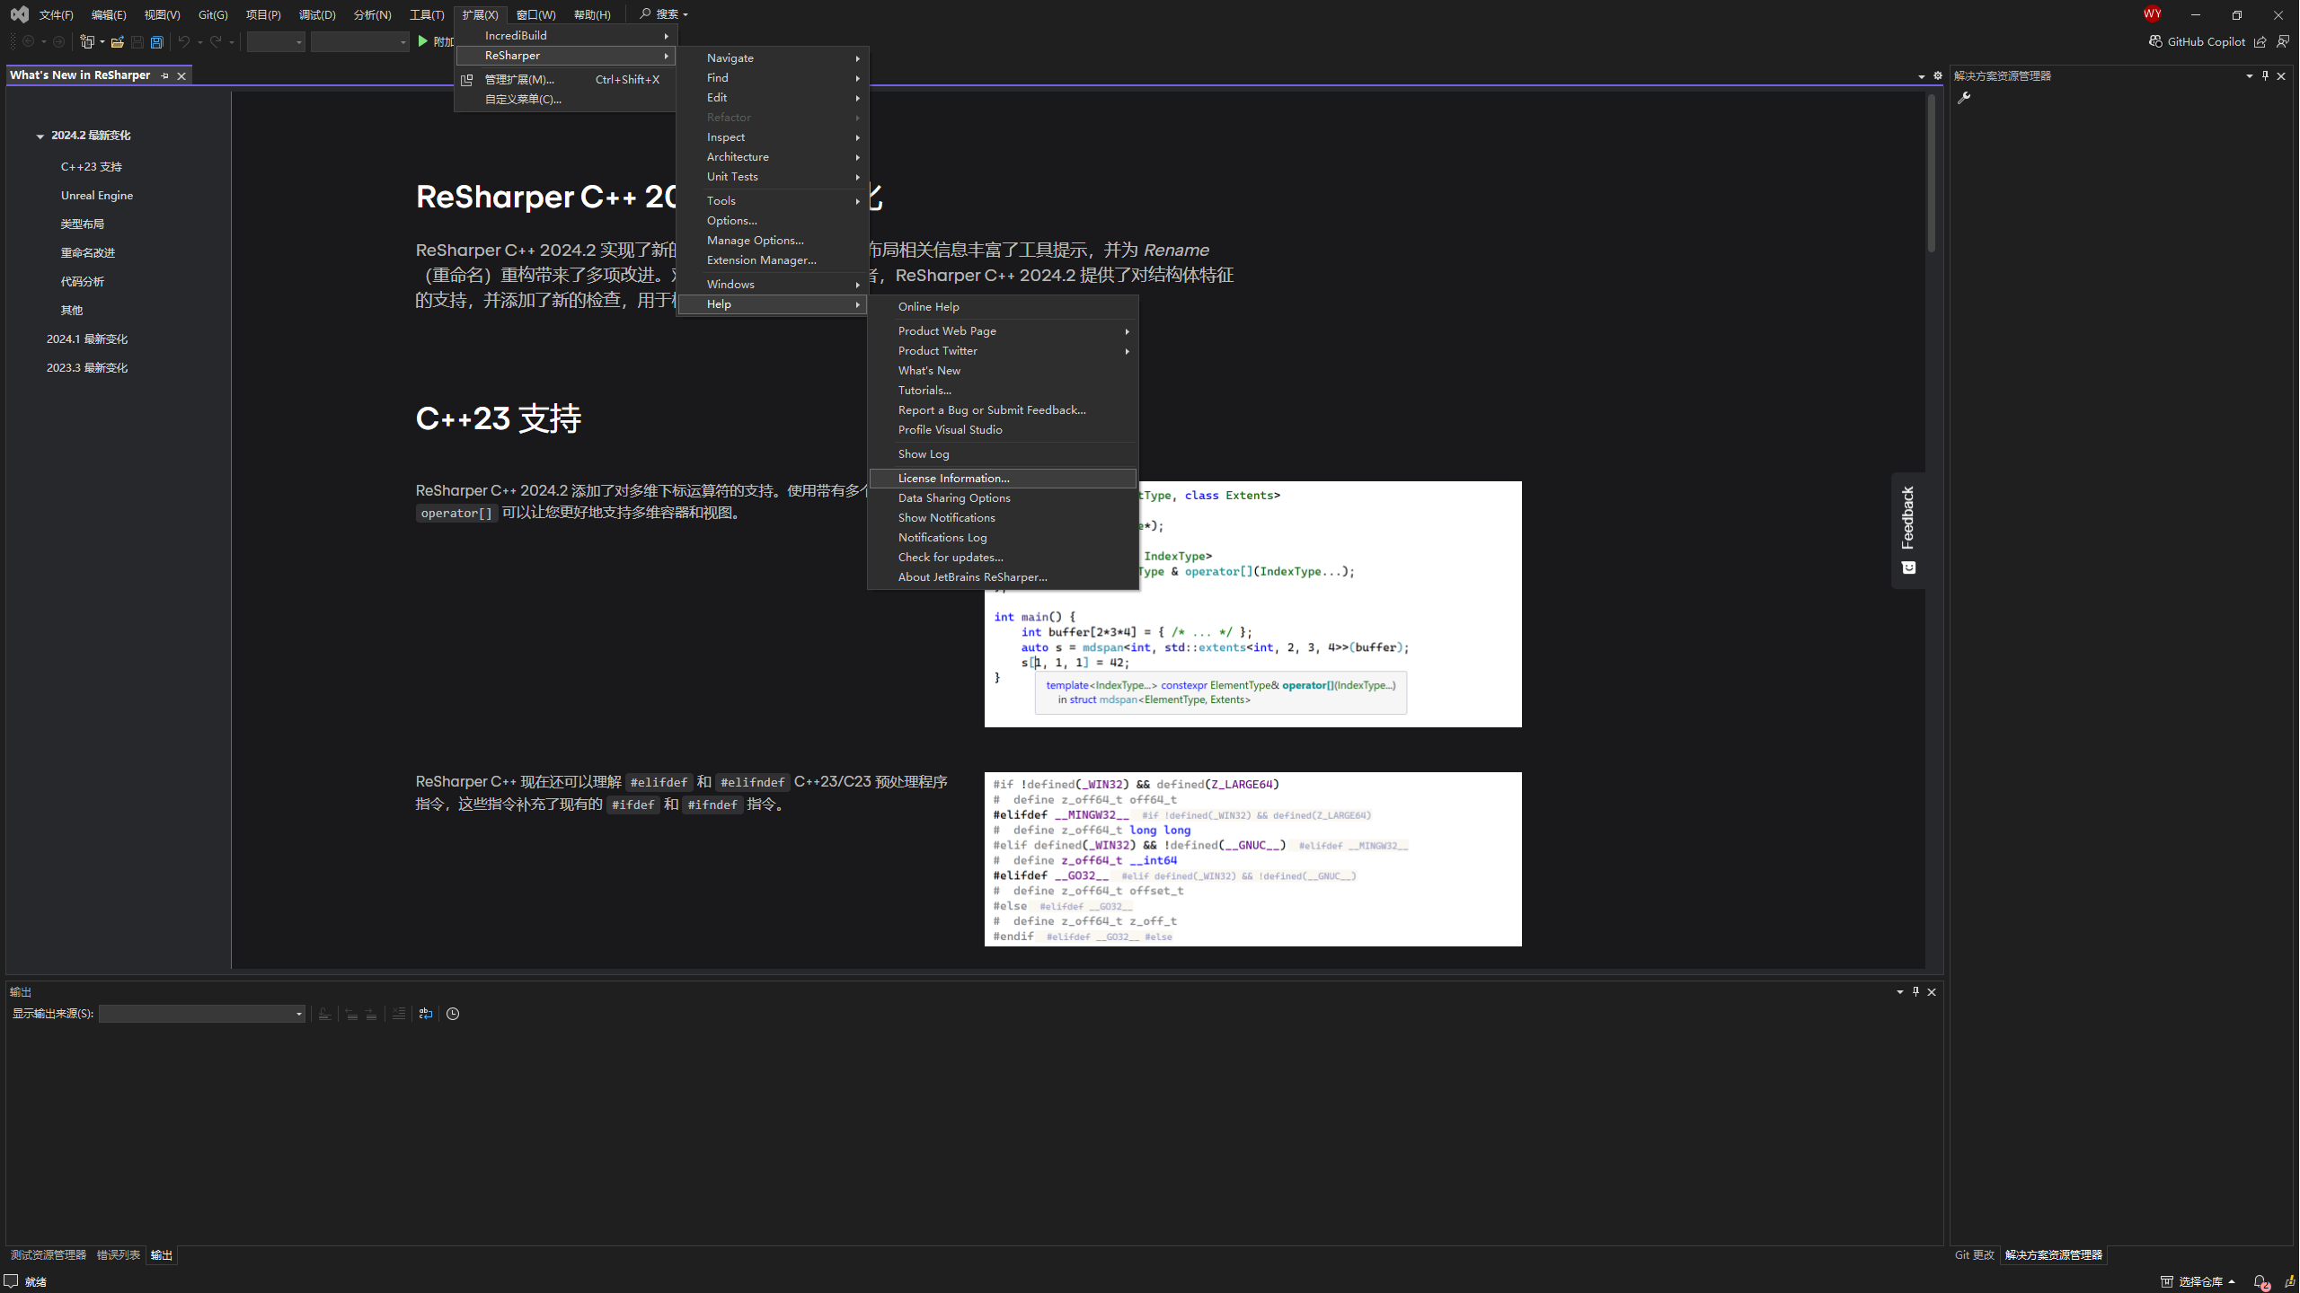This screenshot has height=1293, width=2300.
Task: Click the ReSharper Inspect submenu arrow
Action: pos(859,136)
